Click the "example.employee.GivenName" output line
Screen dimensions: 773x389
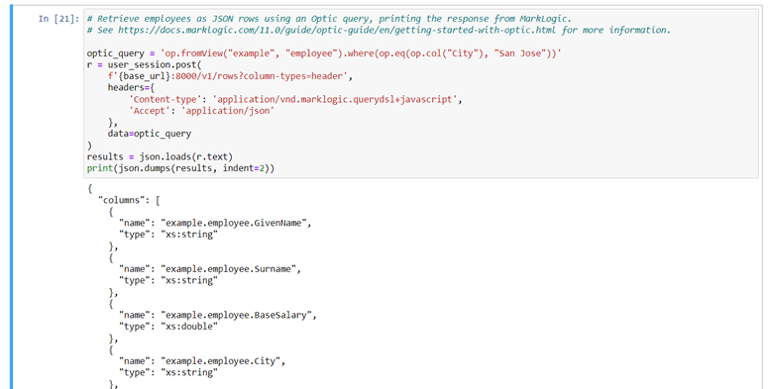click(215, 223)
